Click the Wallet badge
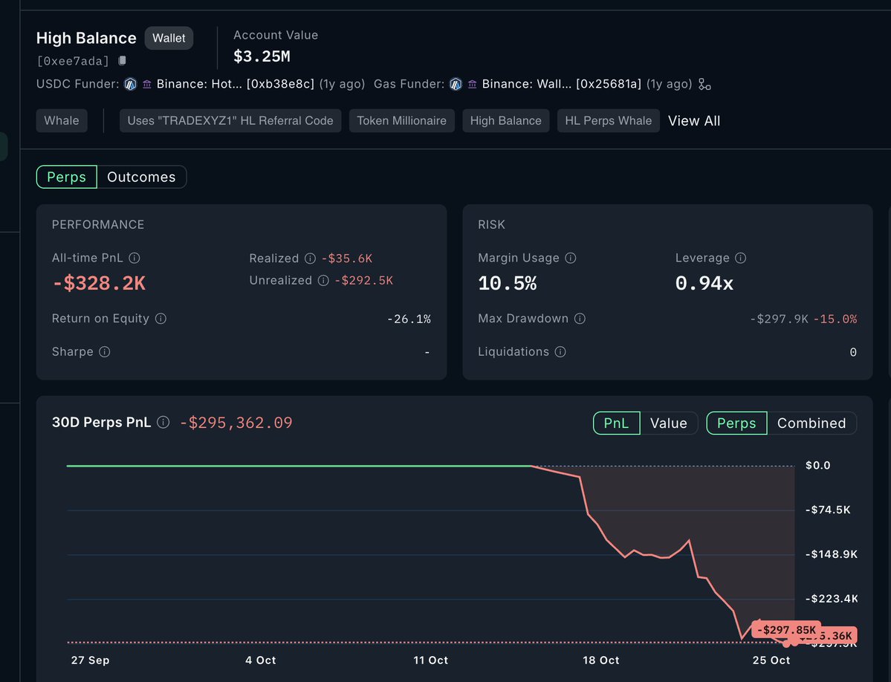 (169, 38)
